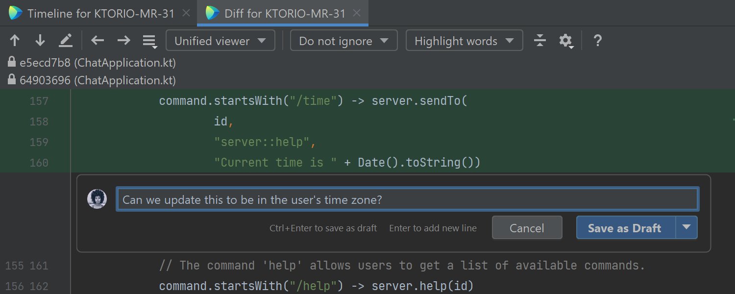Image resolution: width=735 pixels, height=294 pixels.
Task: Open the diff viewer help
Action: (597, 41)
